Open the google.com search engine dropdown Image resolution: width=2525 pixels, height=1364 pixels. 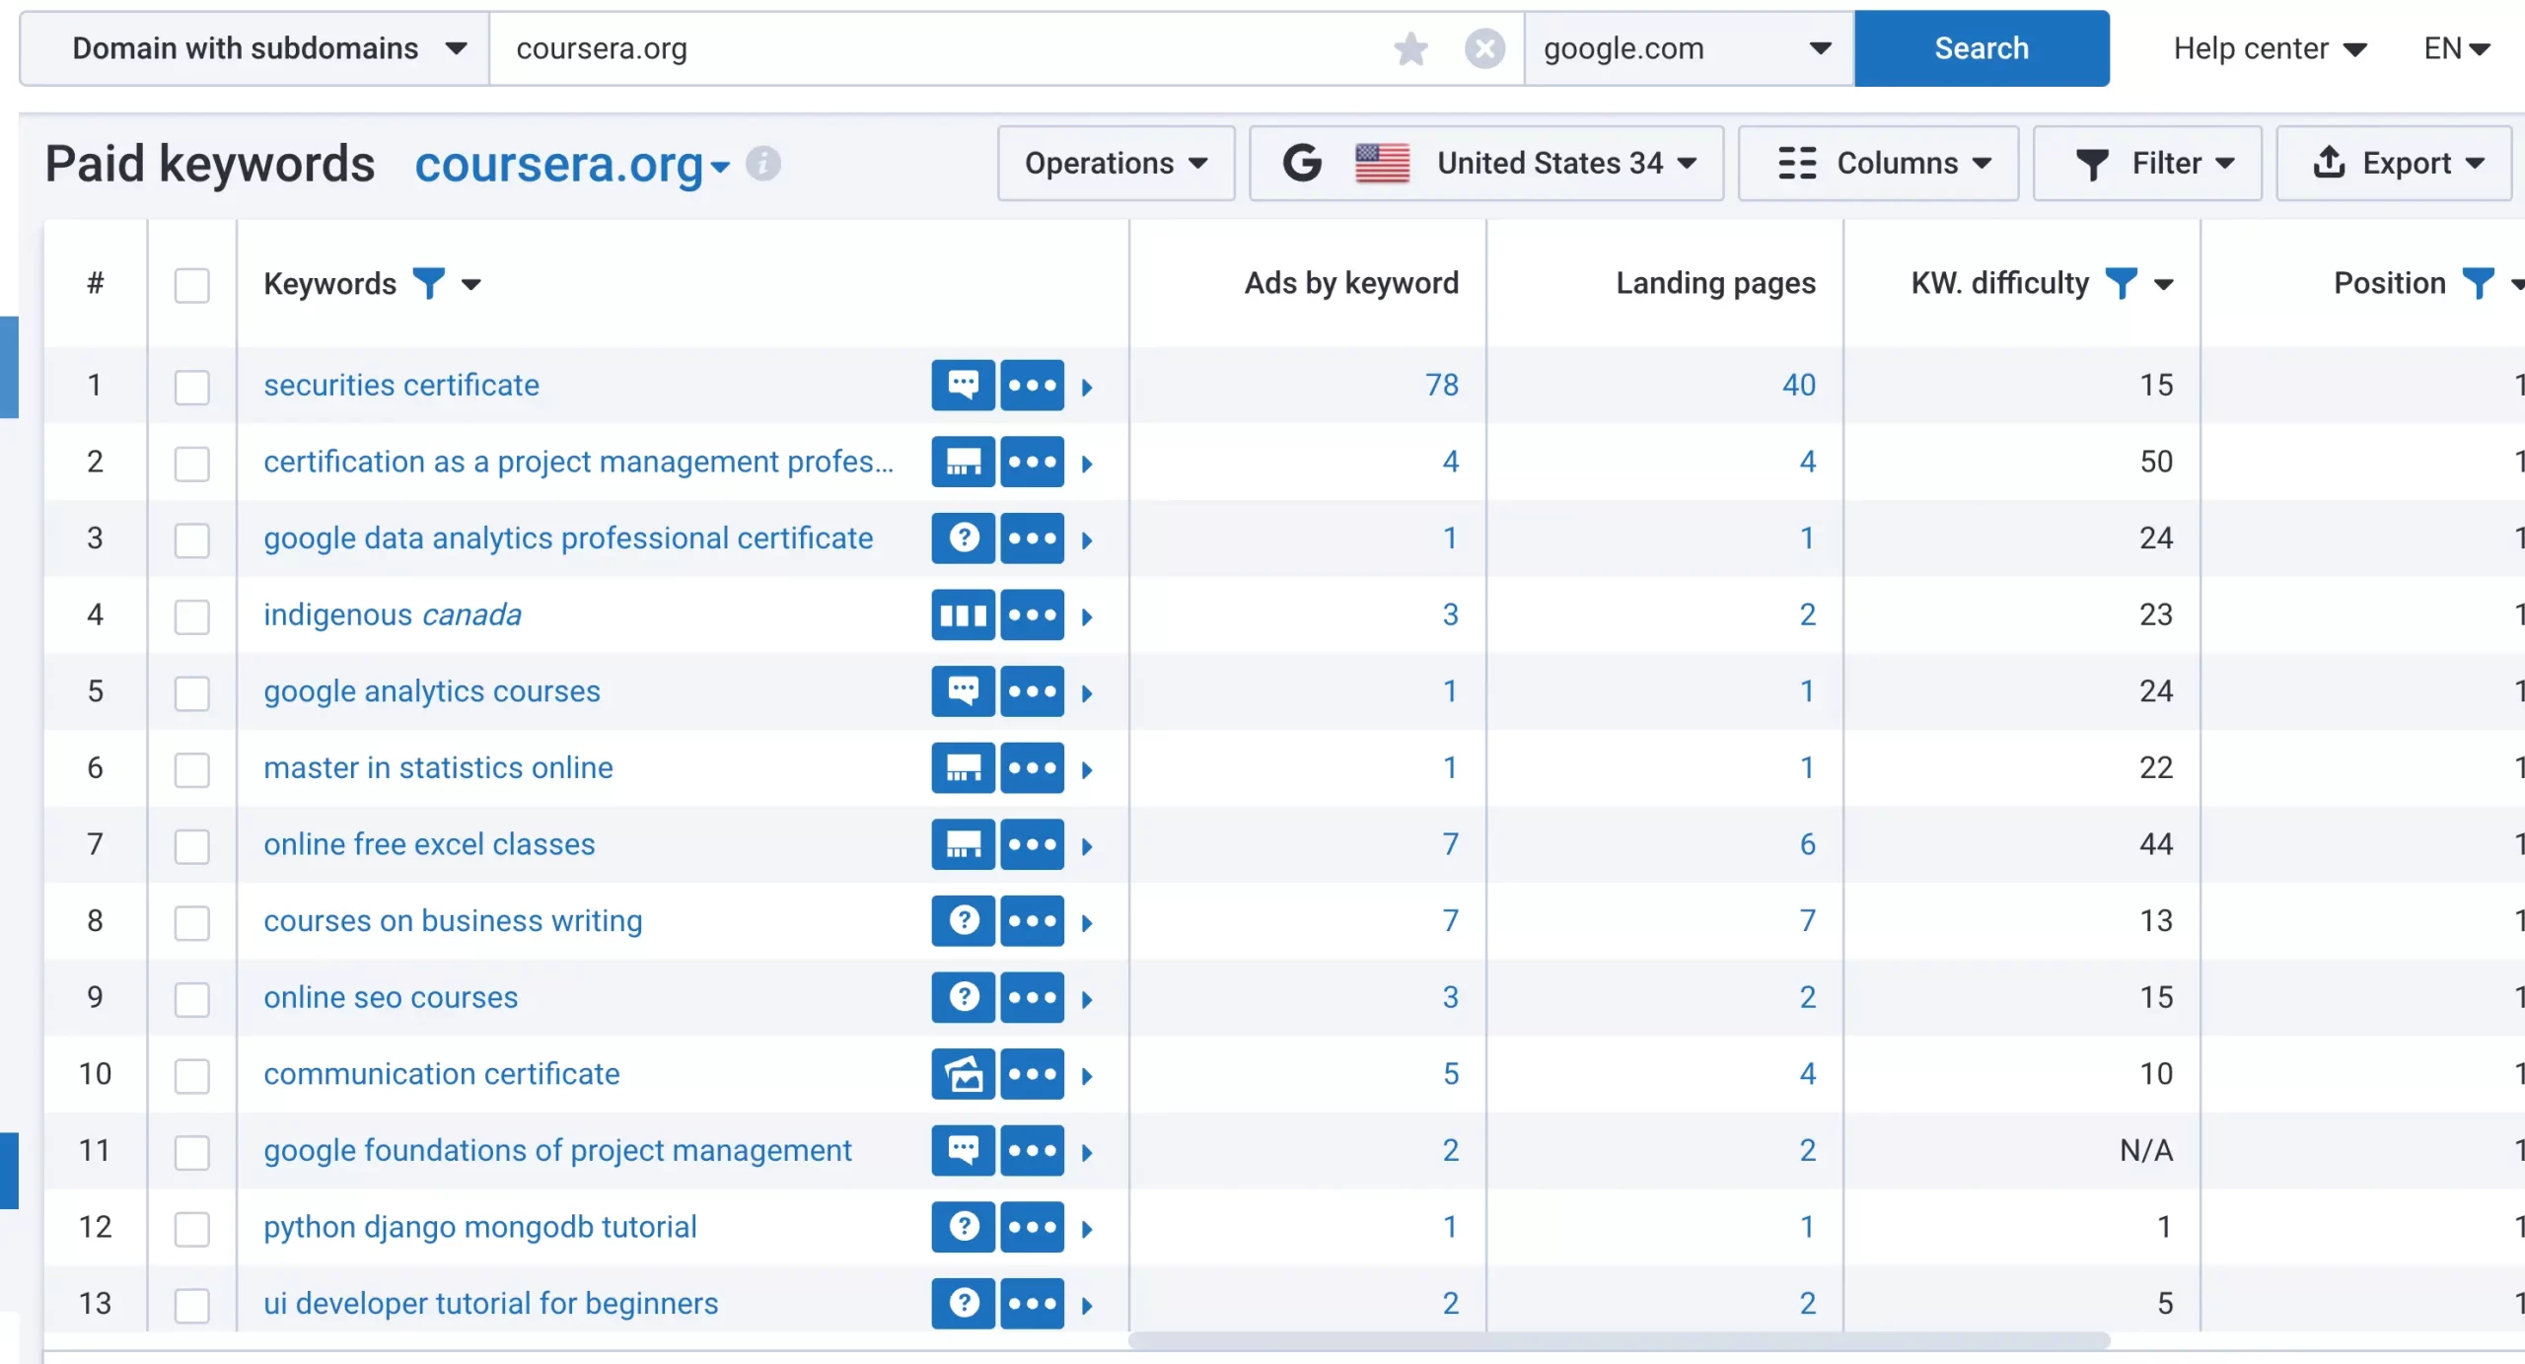1688,48
